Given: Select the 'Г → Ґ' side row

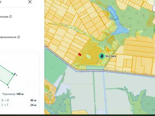Looking at the screenshot, I should (x=19, y=105).
